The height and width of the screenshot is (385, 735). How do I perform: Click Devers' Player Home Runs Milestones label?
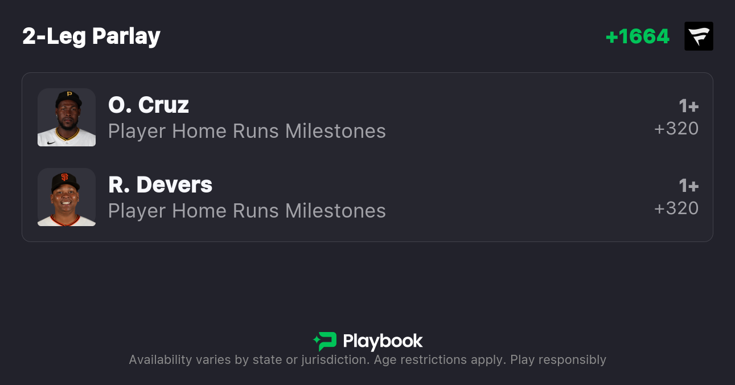tap(247, 211)
